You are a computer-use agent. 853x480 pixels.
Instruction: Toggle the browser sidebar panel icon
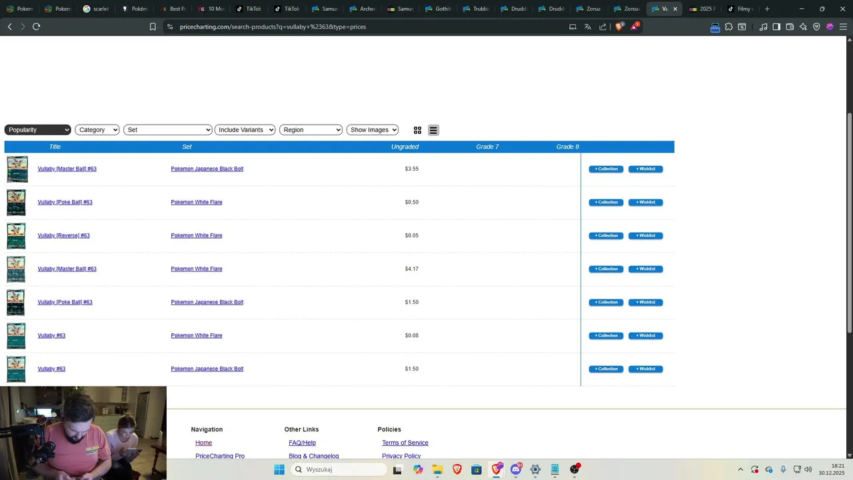click(776, 27)
